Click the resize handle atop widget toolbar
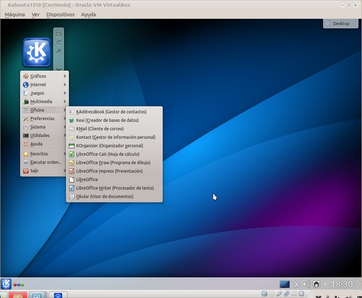The height and width of the screenshot is (298, 362). [x=59, y=35]
